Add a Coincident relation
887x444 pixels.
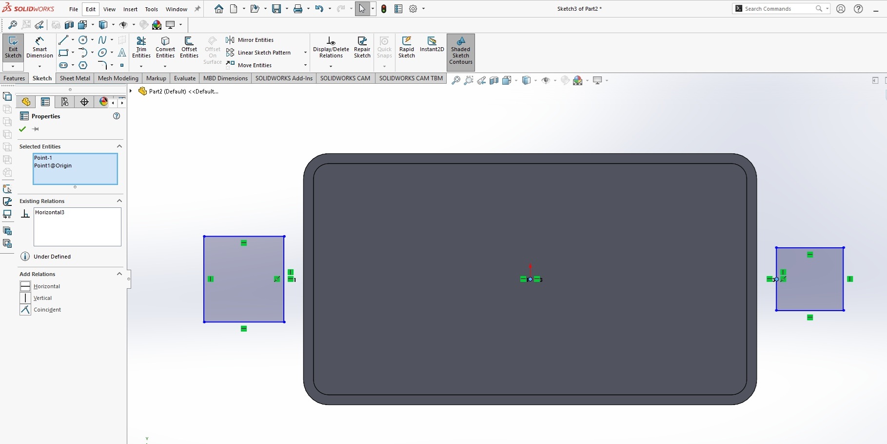pyautogui.click(x=47, y=310)
